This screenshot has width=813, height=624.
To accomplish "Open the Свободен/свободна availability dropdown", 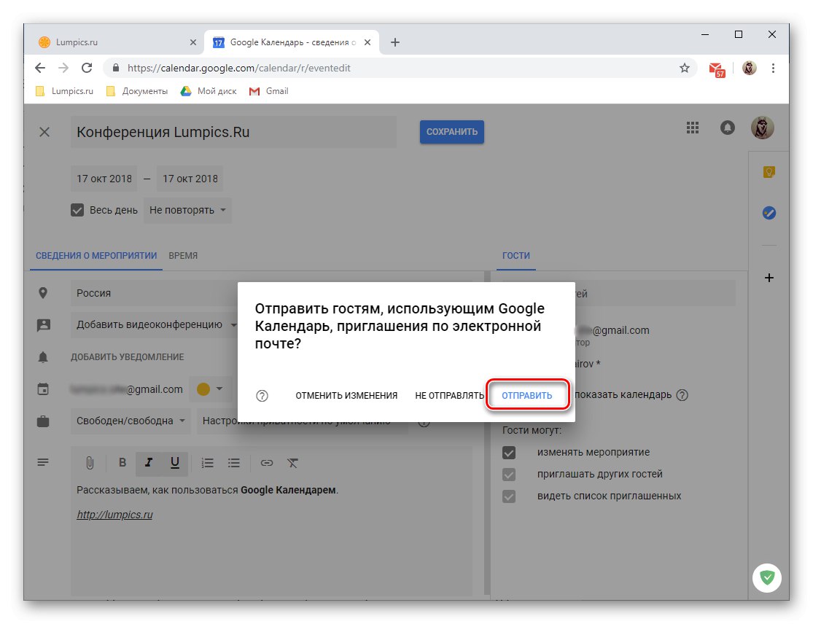I will [x=130, y=421].
